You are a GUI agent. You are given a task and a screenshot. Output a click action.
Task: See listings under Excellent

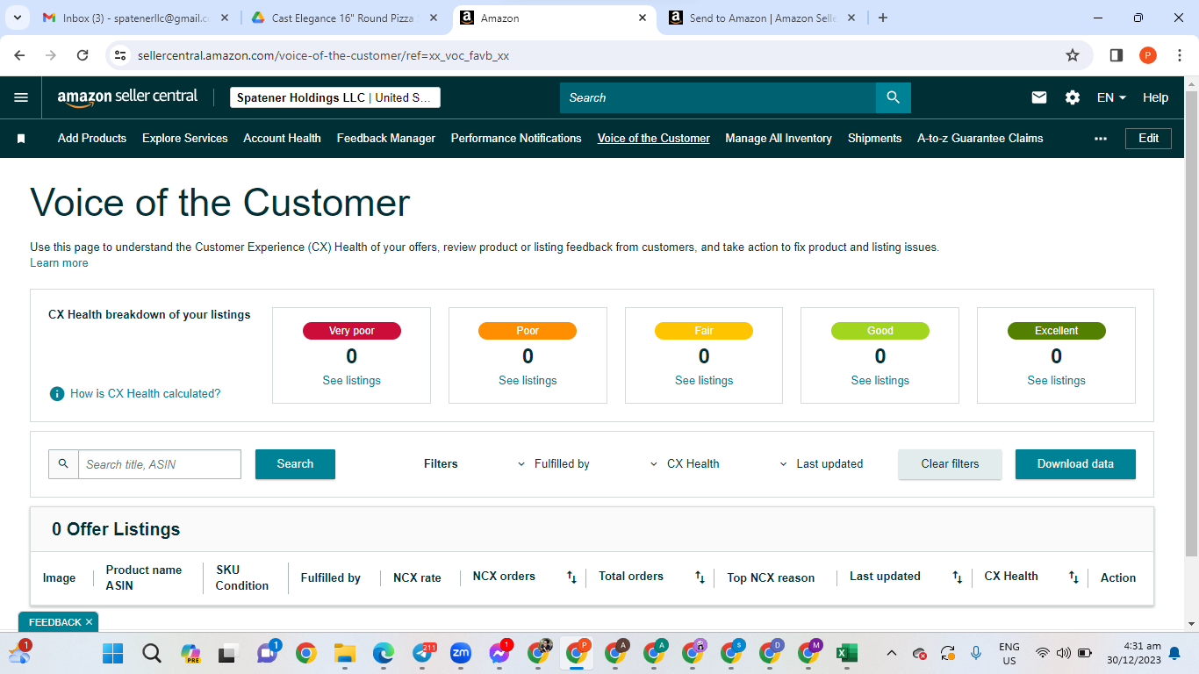[1057, 381]
